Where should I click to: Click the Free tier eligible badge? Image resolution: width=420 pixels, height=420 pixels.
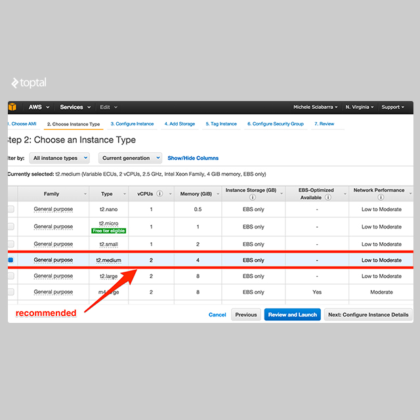tap(108, 230)
